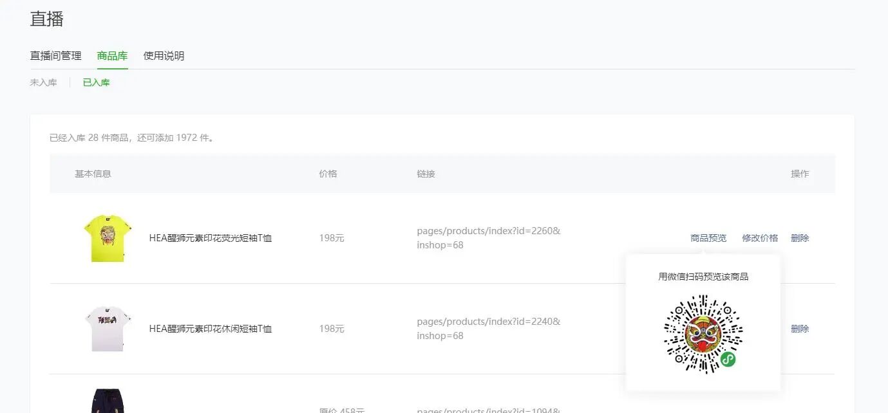Click the green mini-program badge on QR code
Image resolution: width=888 pixels, height=413 pixels.
(728, 360)
